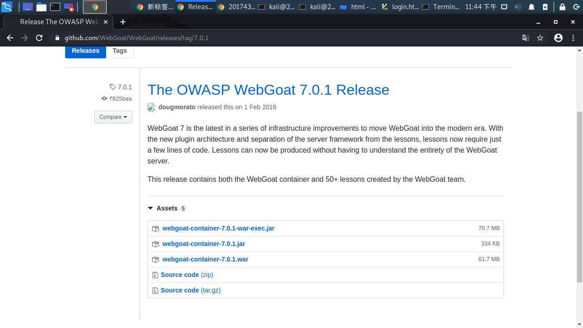Click the 334 KB file size
The width and height of the screenshot is (583, 328).
click(x=490, y=244)
